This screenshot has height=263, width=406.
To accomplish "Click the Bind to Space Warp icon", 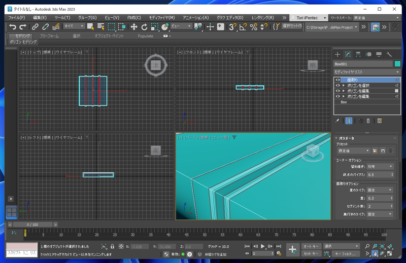I will (x=56, y=27).
